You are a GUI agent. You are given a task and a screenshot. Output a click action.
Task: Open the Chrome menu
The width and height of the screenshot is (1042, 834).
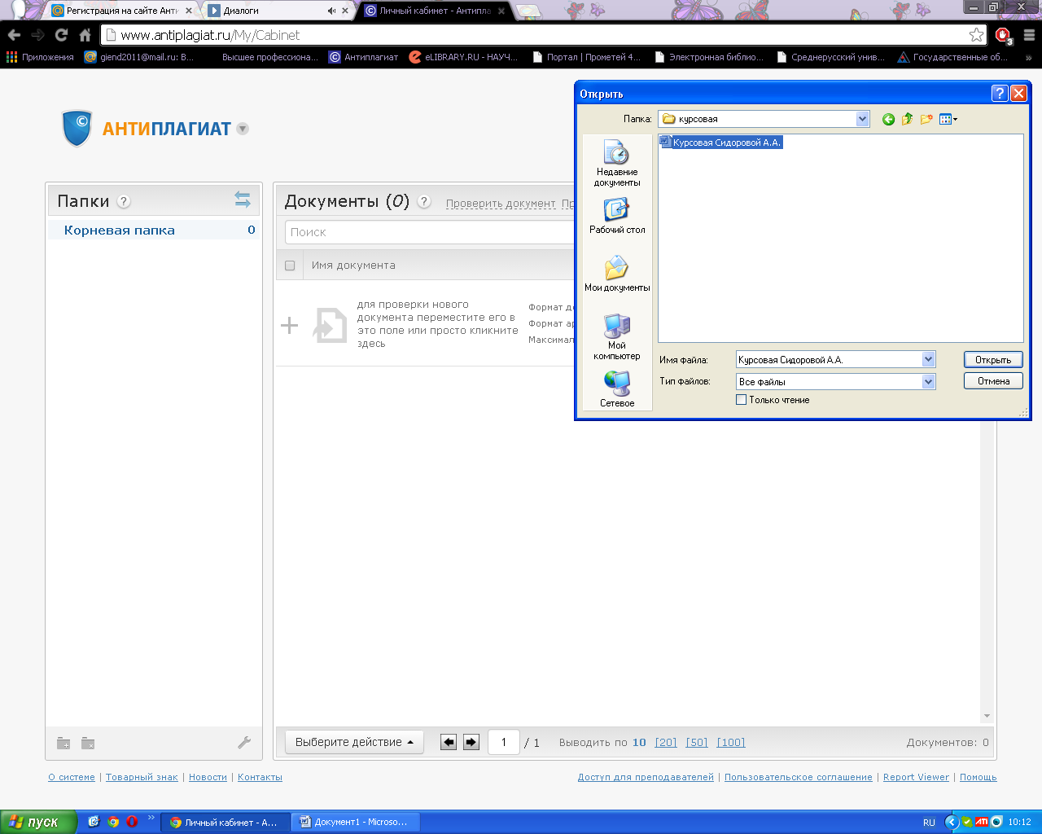click(1029, 35)
